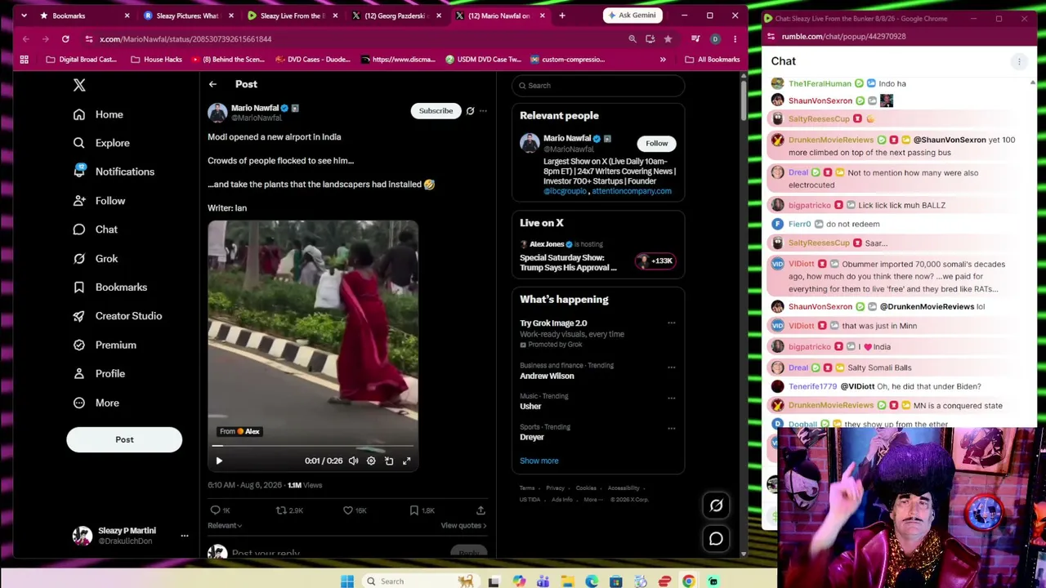This screenshot has height=588, width=1046.
Task: Subscribe to Mario Nawfal
Action: (436, 110)
